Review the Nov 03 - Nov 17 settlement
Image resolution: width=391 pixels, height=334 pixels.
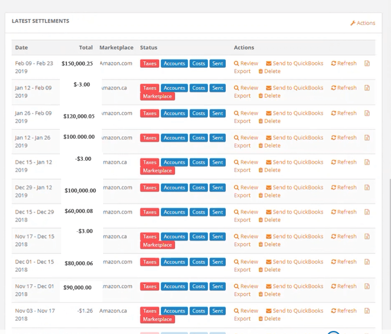point(246,310)
